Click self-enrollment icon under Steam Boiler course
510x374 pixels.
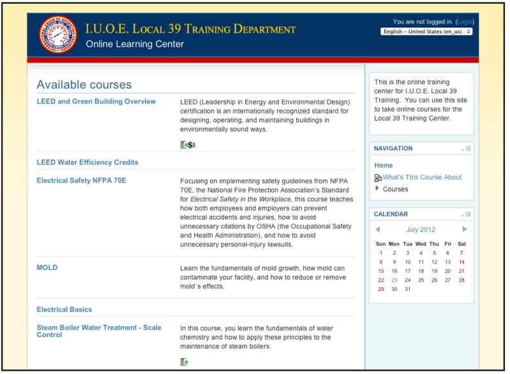[x=184, y=362]
